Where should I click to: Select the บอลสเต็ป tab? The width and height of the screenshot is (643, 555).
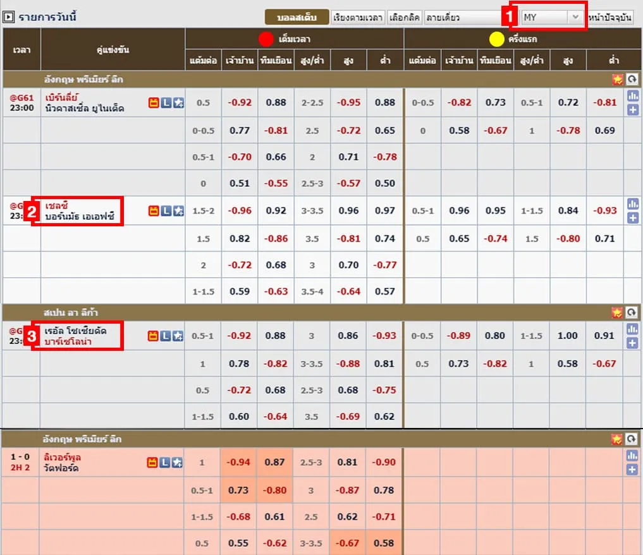pos(297,17)
